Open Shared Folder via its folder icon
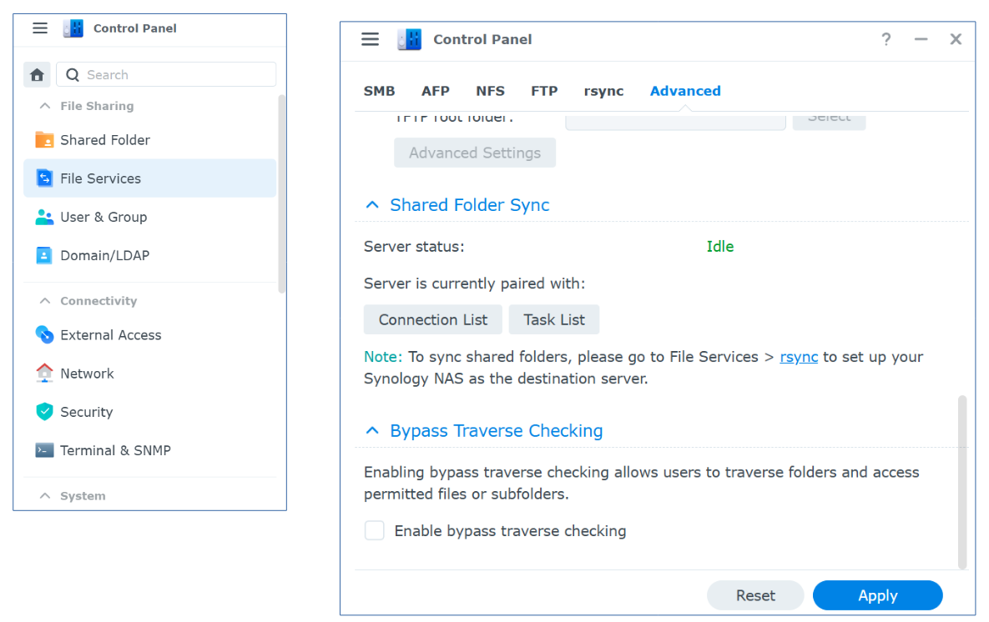Screen dimensions: 989x622 tap(44, 140)
